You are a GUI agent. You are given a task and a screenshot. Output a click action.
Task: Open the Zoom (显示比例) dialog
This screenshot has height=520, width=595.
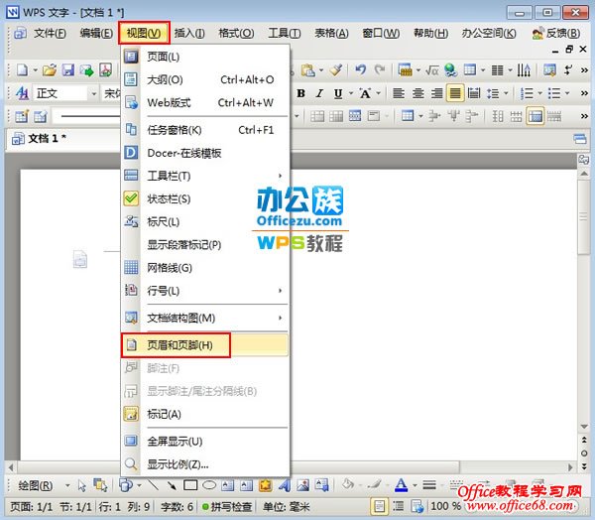point(205,464)
